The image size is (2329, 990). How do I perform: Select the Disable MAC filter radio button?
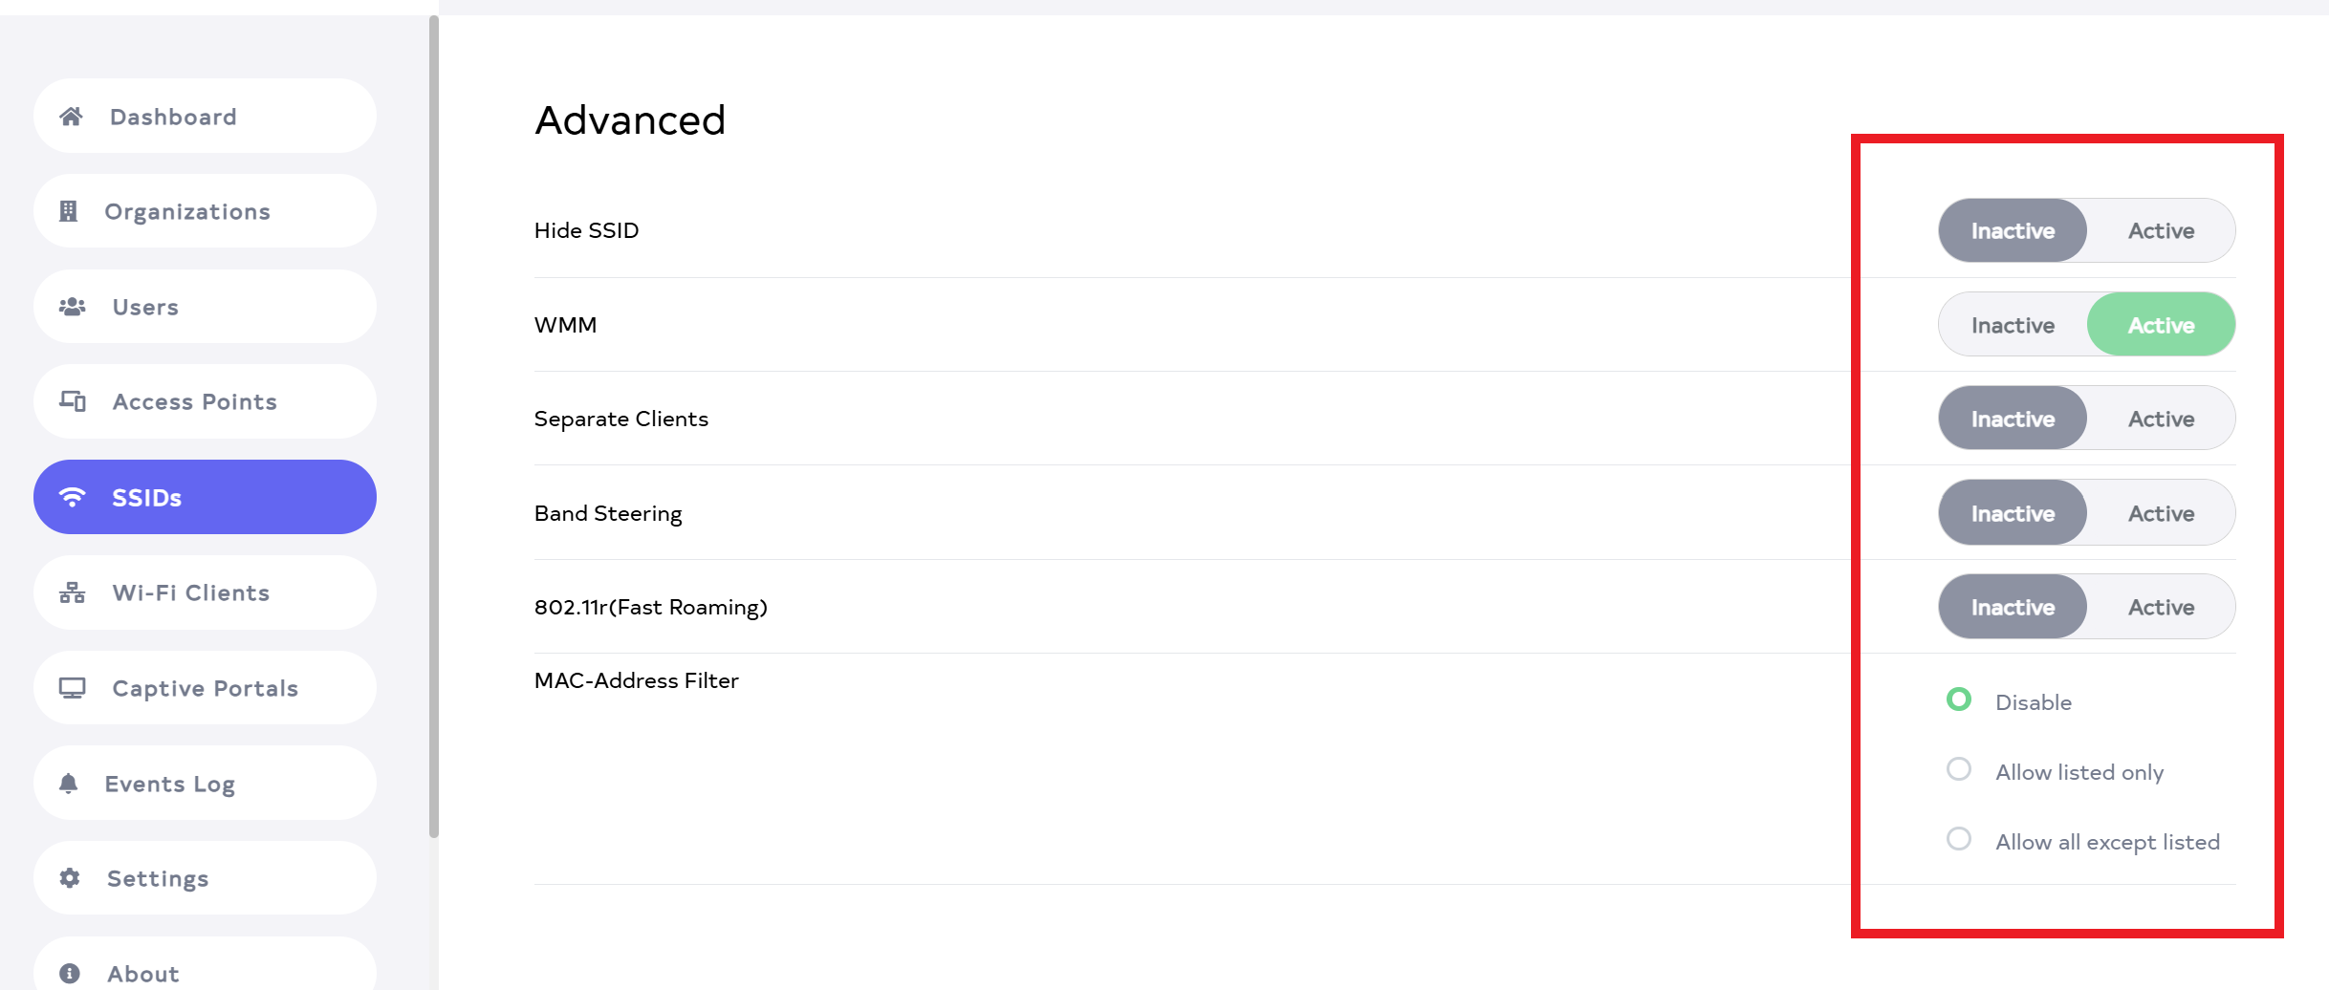coord(1959,700)
